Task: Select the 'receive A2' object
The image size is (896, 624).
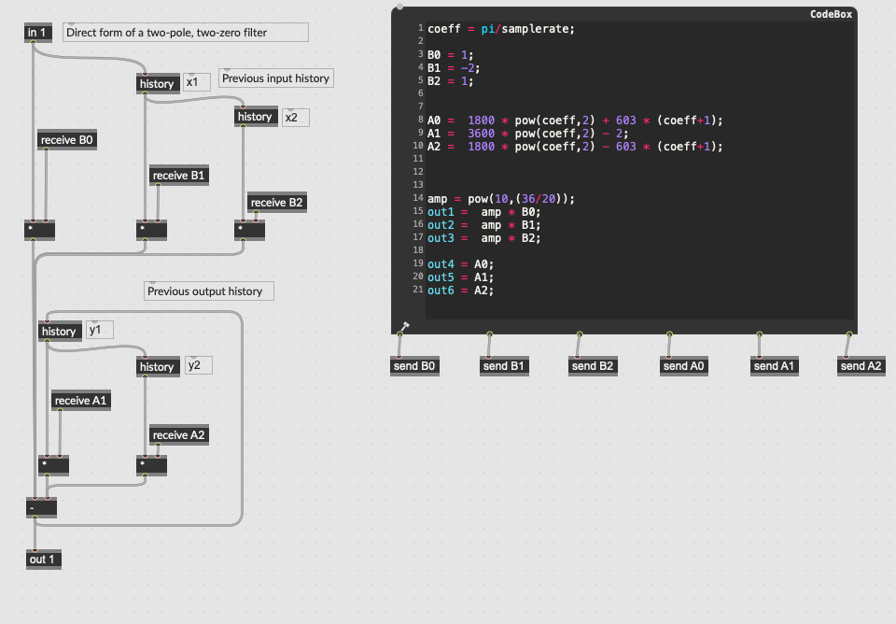Action: coord(179,435)
